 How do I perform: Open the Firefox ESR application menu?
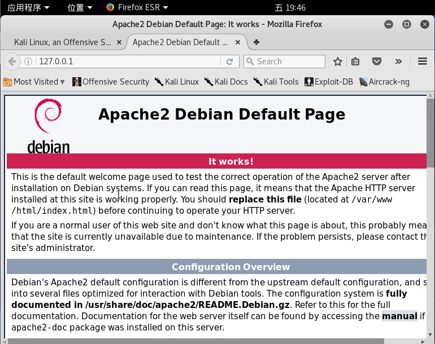click(137, 7)
